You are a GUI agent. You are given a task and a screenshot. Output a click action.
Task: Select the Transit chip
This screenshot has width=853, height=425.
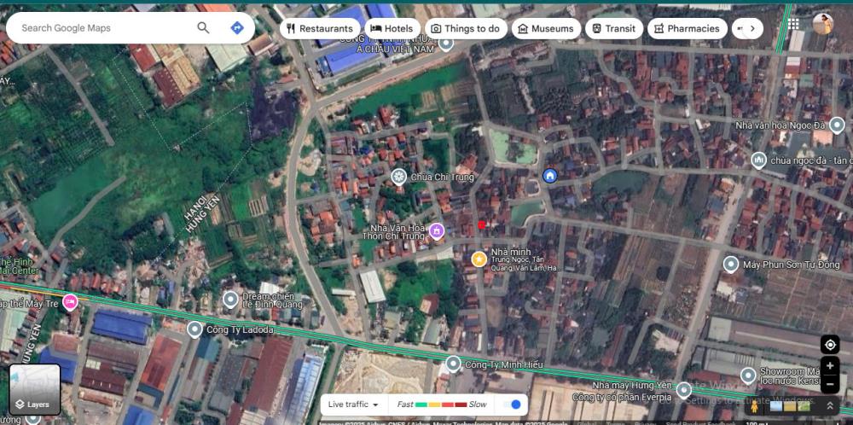tap(613, 28)
